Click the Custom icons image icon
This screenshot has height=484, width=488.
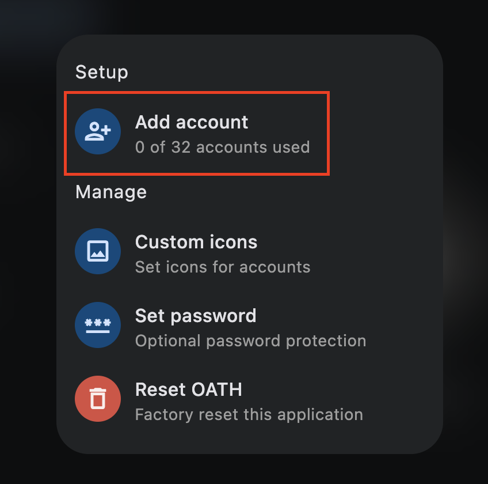pos(98,251)
